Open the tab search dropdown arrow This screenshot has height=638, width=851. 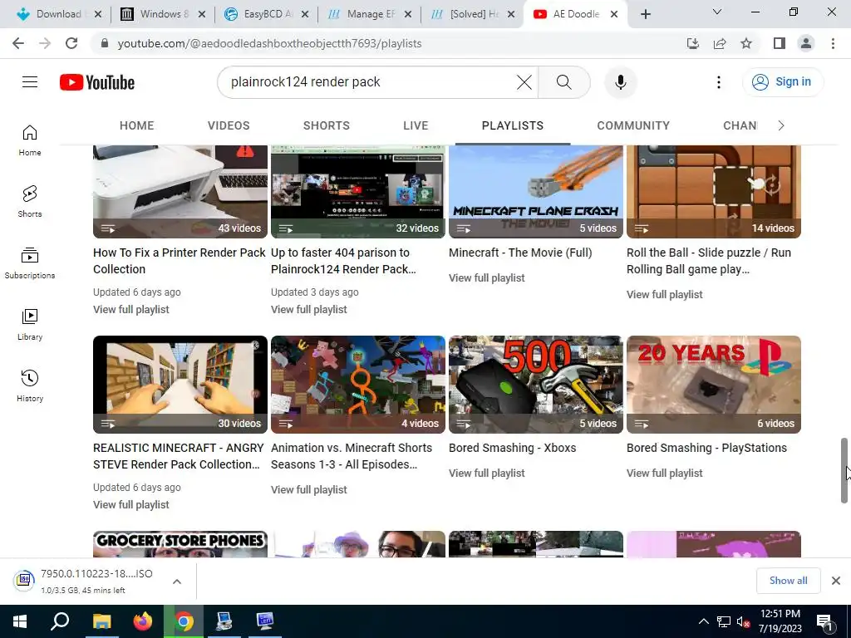pyautogui.click(x=717, y=12)
